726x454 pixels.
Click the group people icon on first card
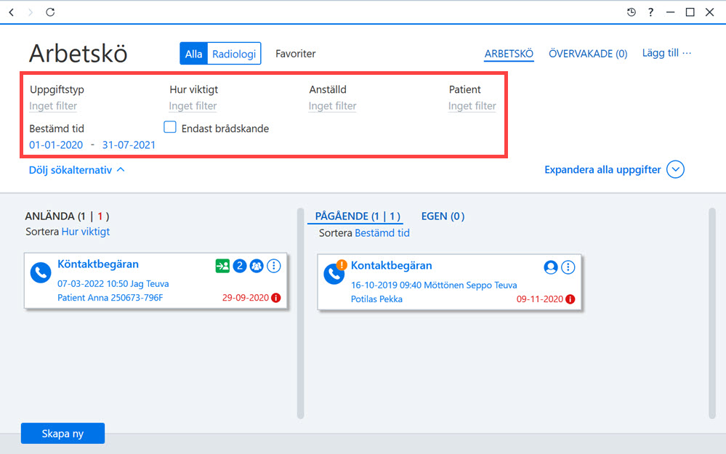pyautogui.click(x=257, y=266)
